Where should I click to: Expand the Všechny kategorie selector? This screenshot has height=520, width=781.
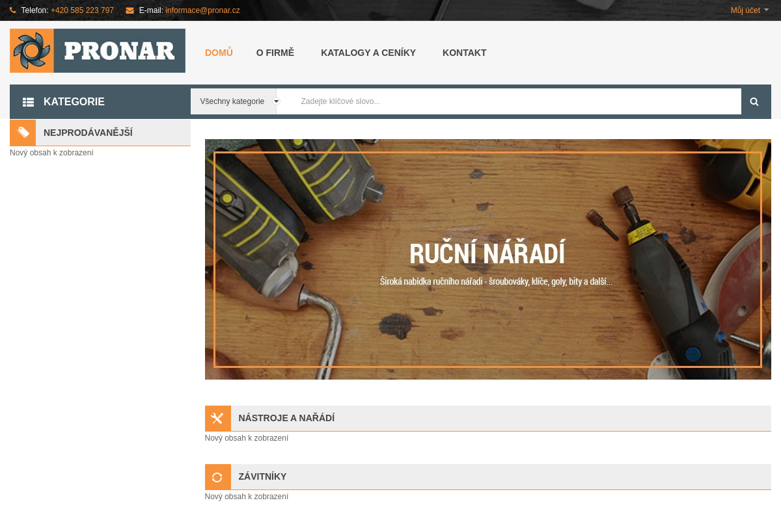coord(239,101)
